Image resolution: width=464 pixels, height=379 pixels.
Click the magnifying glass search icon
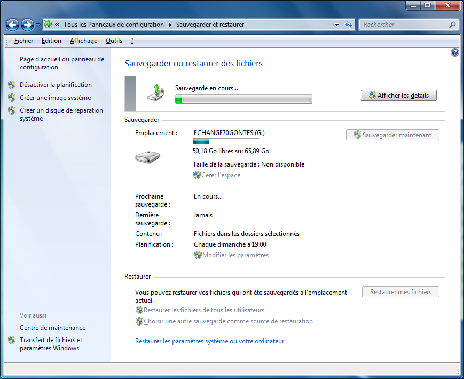tap(452, 25)
